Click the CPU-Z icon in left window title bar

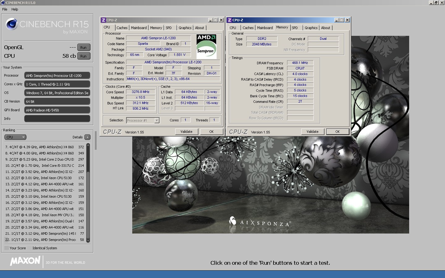(104, 20)
